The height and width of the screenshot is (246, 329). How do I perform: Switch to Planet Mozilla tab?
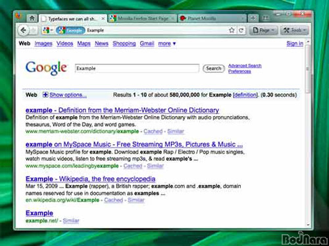pyautogui.click(x=213, y=18)
